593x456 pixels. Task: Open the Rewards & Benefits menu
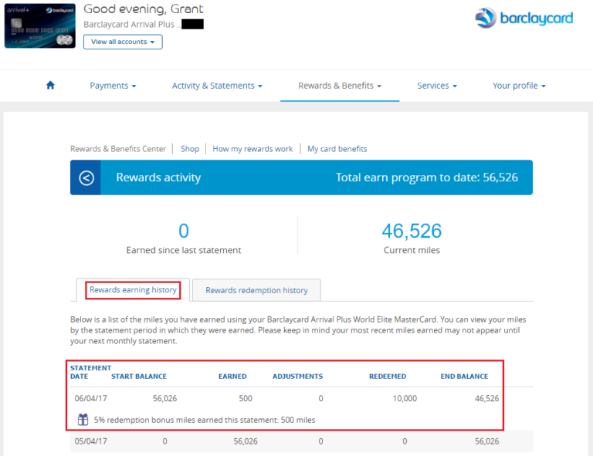[x=340, y=86]
